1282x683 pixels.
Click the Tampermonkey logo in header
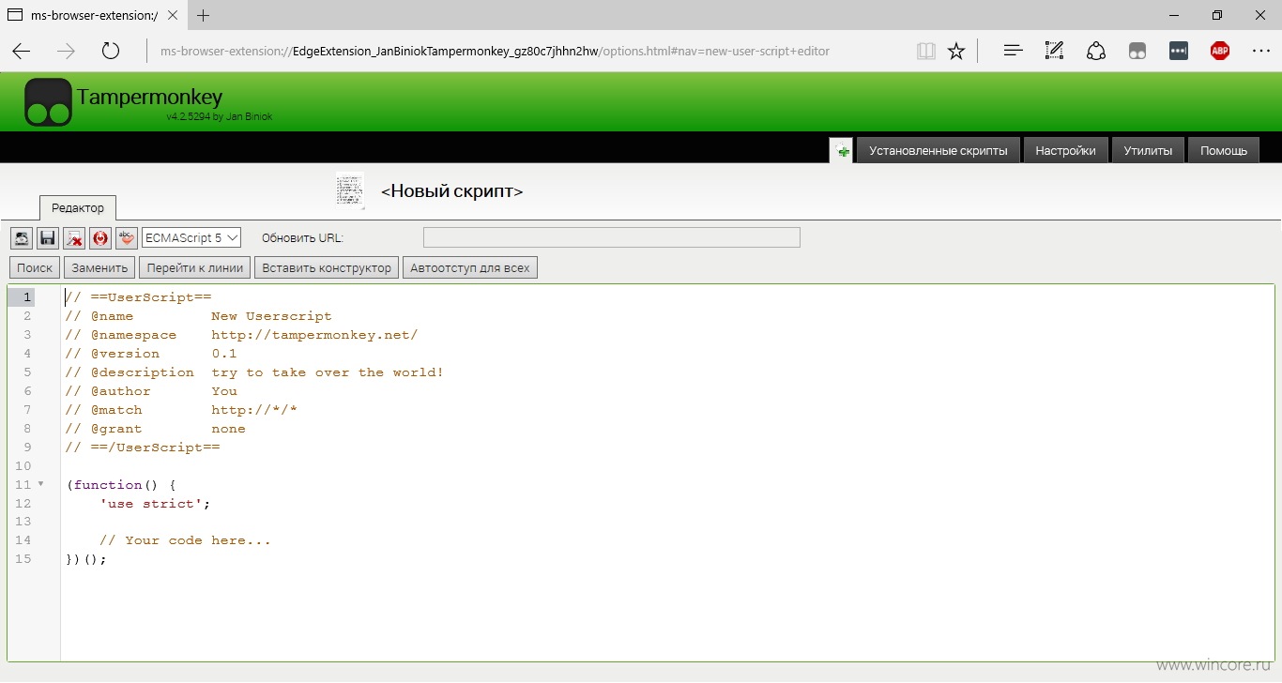pos(48,102)
